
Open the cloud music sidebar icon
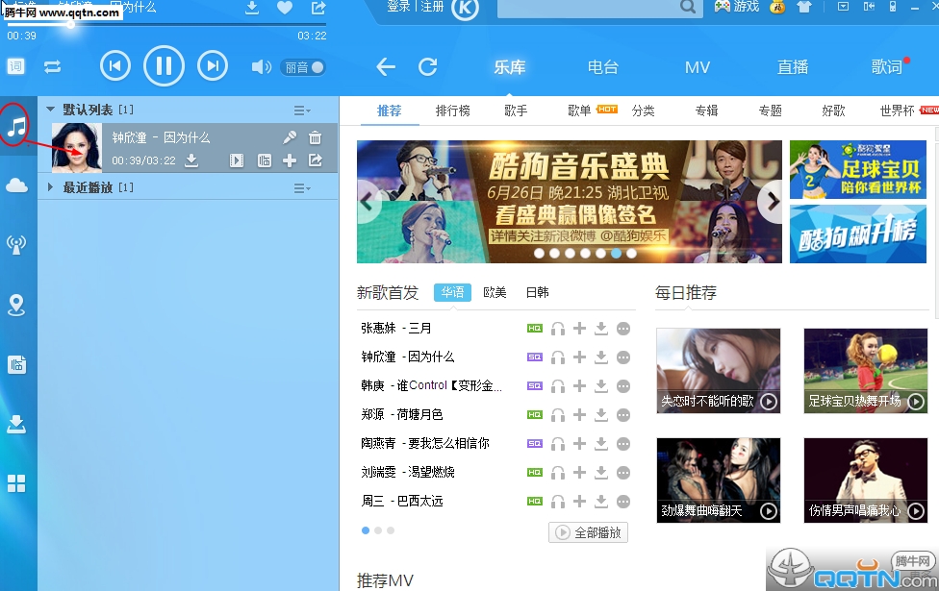(x=16, y=185)
